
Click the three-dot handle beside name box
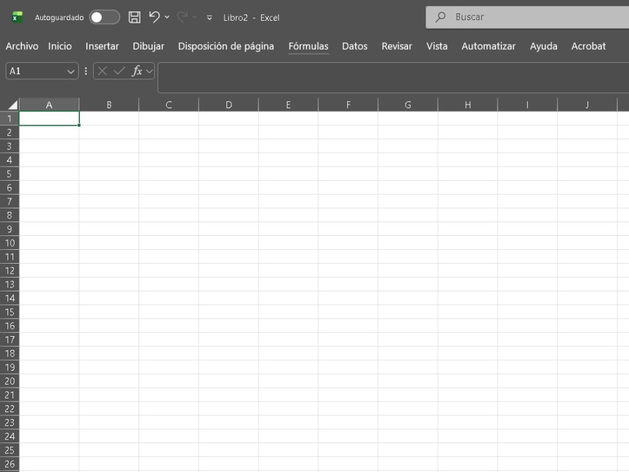pyautogui.click(x=86, y=71)
